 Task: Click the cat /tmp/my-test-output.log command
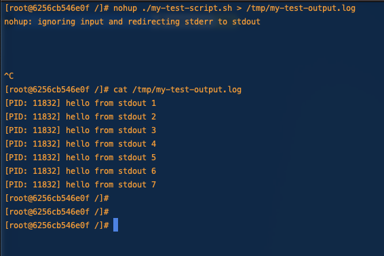coord(177,90)
